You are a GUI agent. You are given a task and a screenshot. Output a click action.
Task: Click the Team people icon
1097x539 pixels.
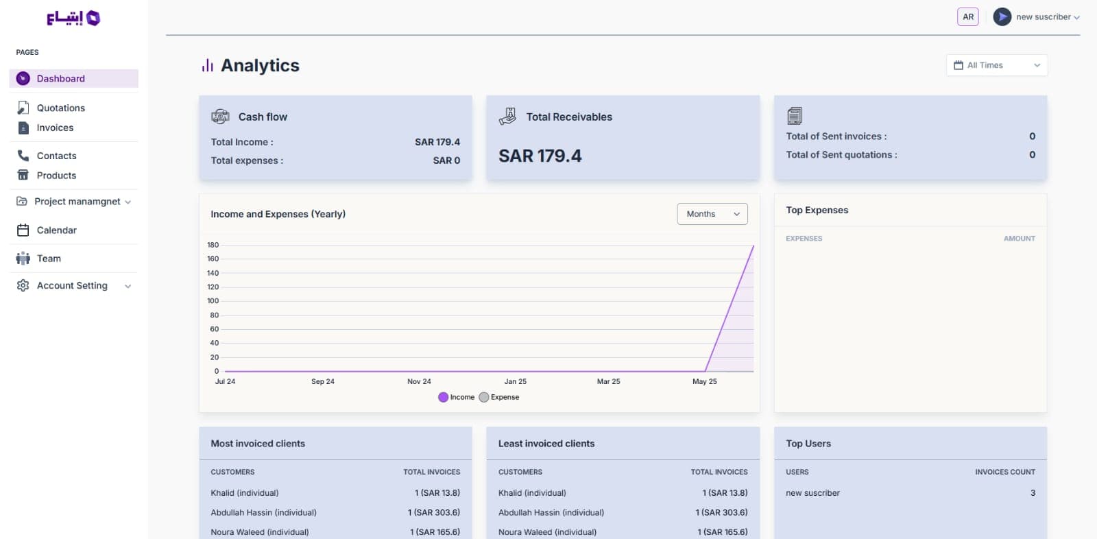tap(23, 259)
